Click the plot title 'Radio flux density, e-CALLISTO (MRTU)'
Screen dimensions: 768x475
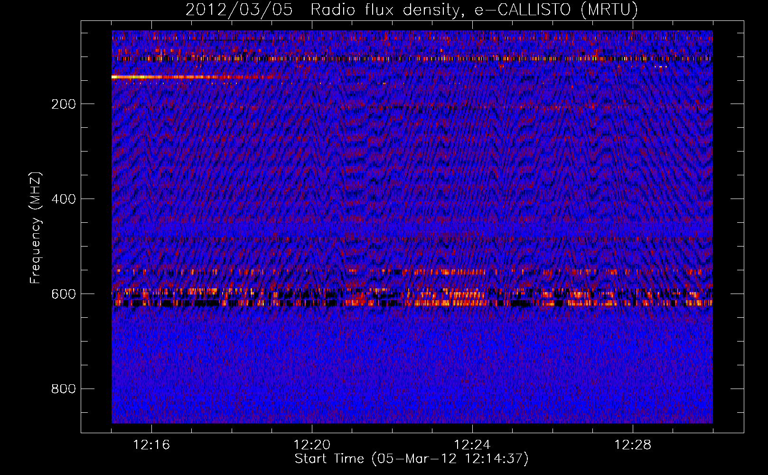tap(474, 9)
